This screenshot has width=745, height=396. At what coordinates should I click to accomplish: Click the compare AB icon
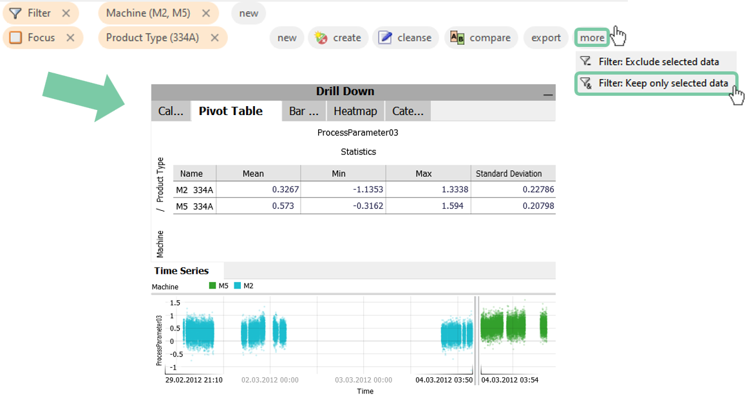pyautogui.click(x=457, y=38)
